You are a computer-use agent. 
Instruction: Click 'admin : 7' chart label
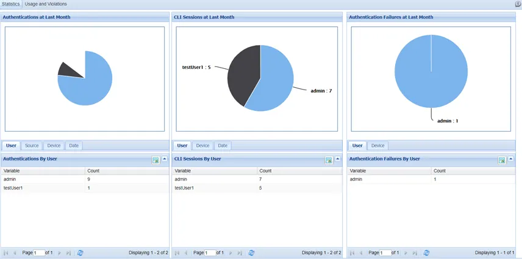point(321,90)
